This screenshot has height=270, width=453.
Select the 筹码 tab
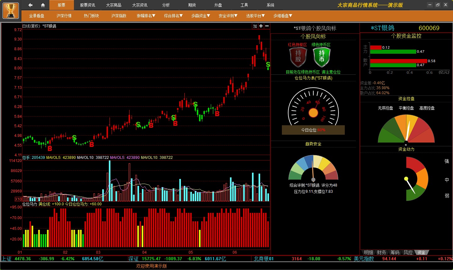click(395, 252)
